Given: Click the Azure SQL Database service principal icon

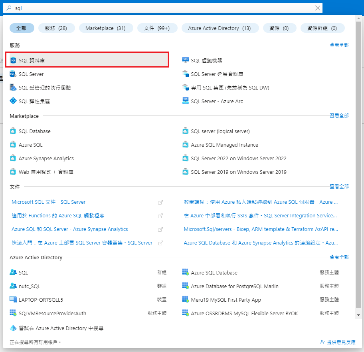Looking at the screenshot, I should coord(185,272).
